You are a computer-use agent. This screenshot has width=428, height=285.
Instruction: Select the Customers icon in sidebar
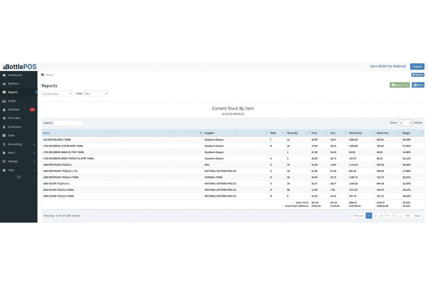pyautogui.click(x=4, y=127)
